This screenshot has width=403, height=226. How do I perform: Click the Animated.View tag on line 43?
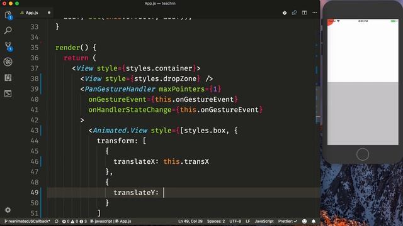(120, 131)
